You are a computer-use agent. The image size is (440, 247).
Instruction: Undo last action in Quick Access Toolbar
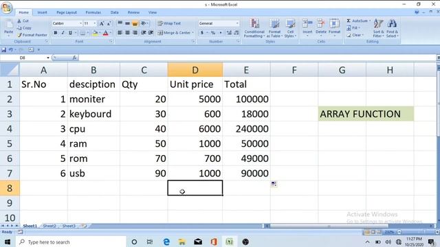(x=11, y=50)
